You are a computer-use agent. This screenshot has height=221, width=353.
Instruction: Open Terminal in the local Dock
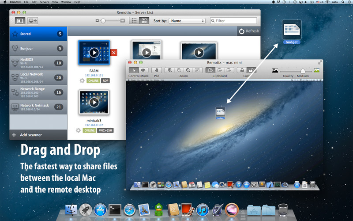[115, 210]
